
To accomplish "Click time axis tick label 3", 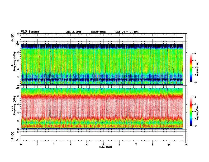I will tap(70, 145).
